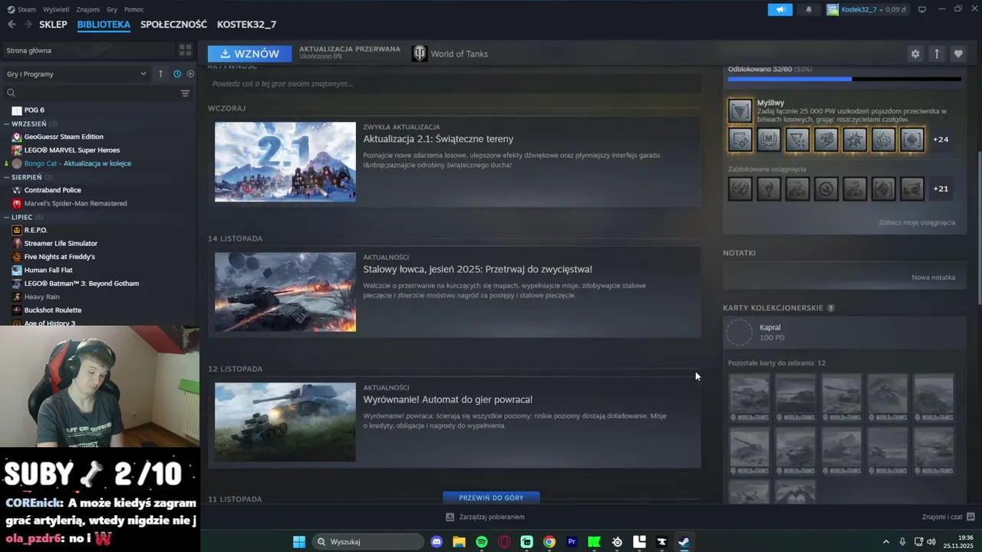
Task: Click the achievements progress bar
Action: pos(844,78)
